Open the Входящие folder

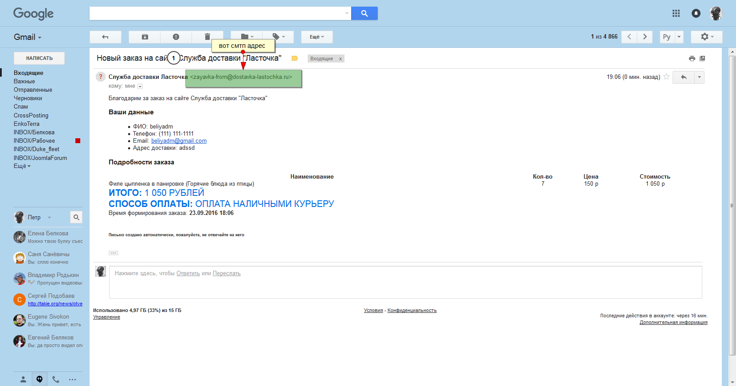[28, 73]
